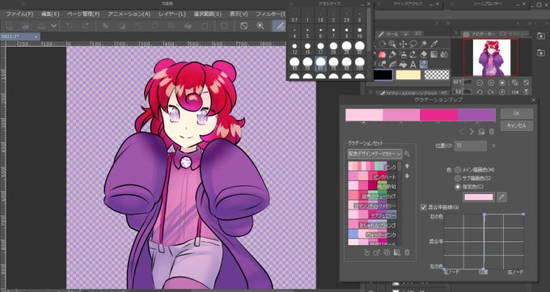Open the 表示(V) menu
The width and height of the screenshot is (550, 292).
coord(239,14)
